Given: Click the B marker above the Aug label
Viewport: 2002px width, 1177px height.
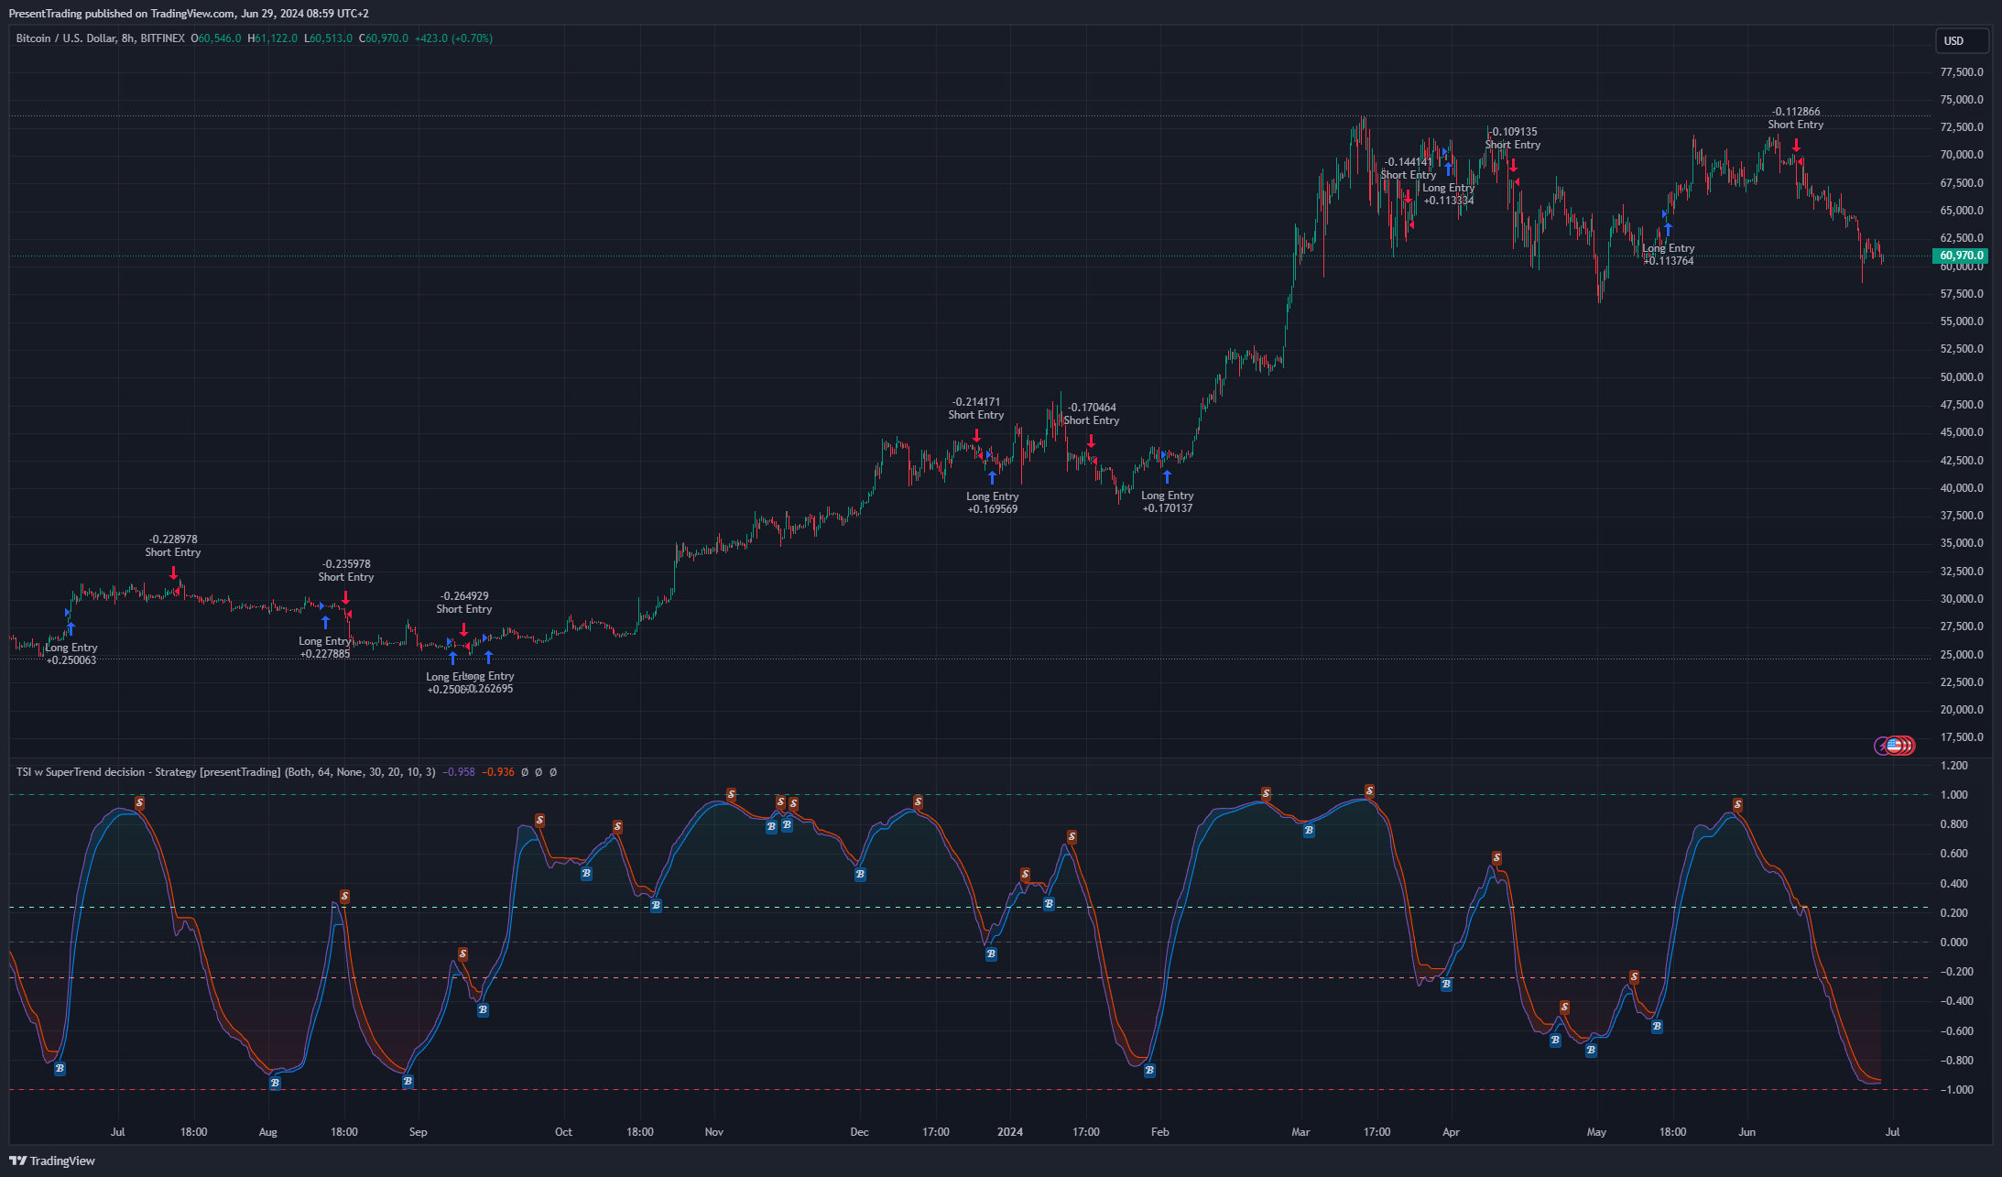Looking at the screenshot, I should 275,1083.
